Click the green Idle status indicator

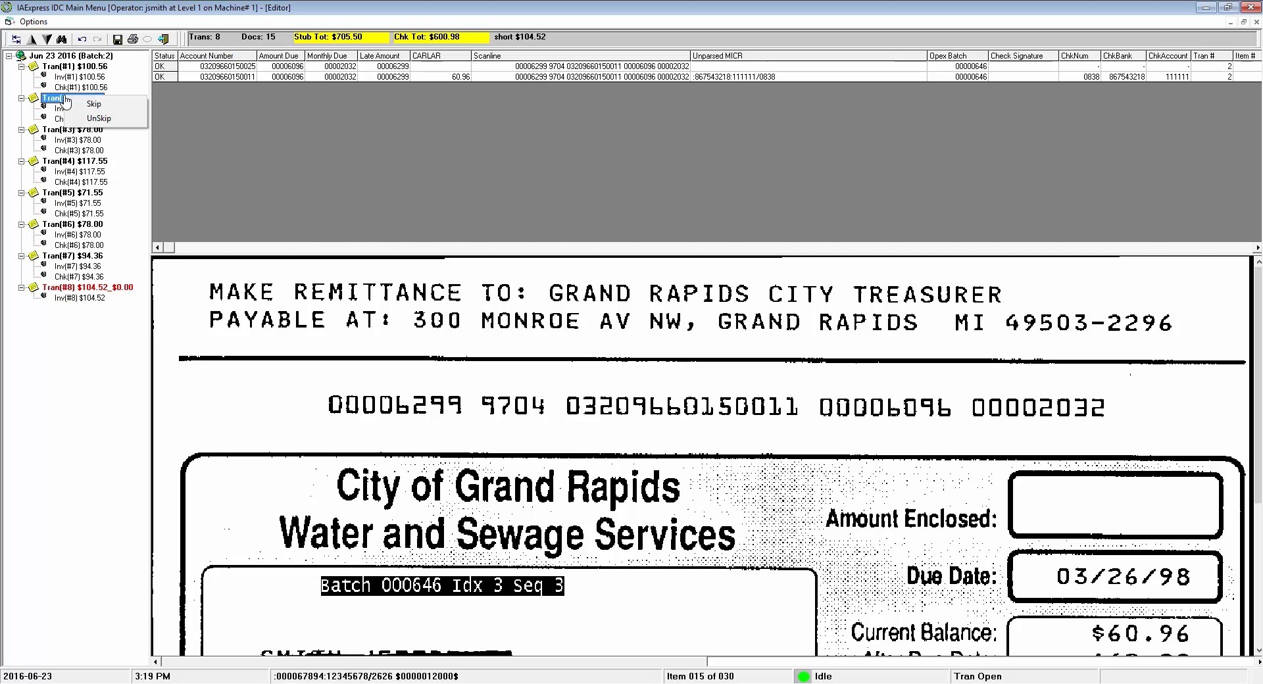point(804,676)
